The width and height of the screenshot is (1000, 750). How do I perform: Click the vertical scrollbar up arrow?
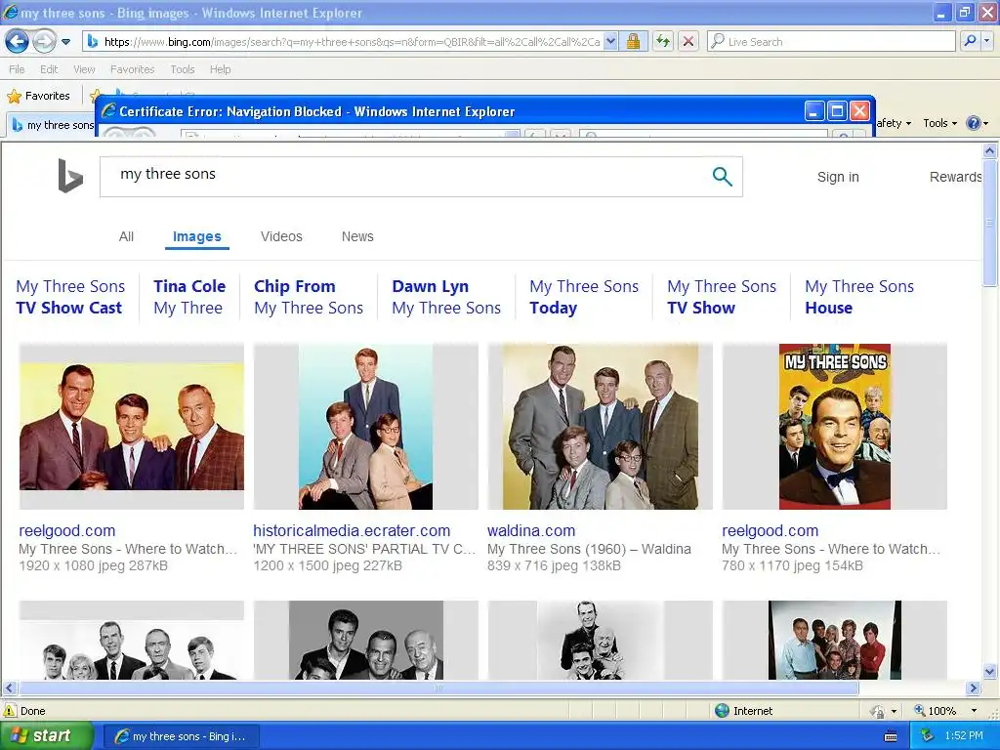(x=990, y=151)
